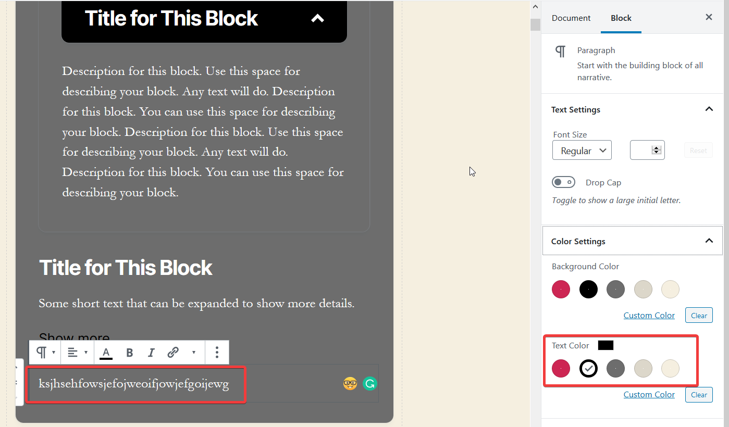Image resolution: width=729 pixels, height=427 pixels.
Task: Click the scrollbar up arrow
Action: point(535,7)
